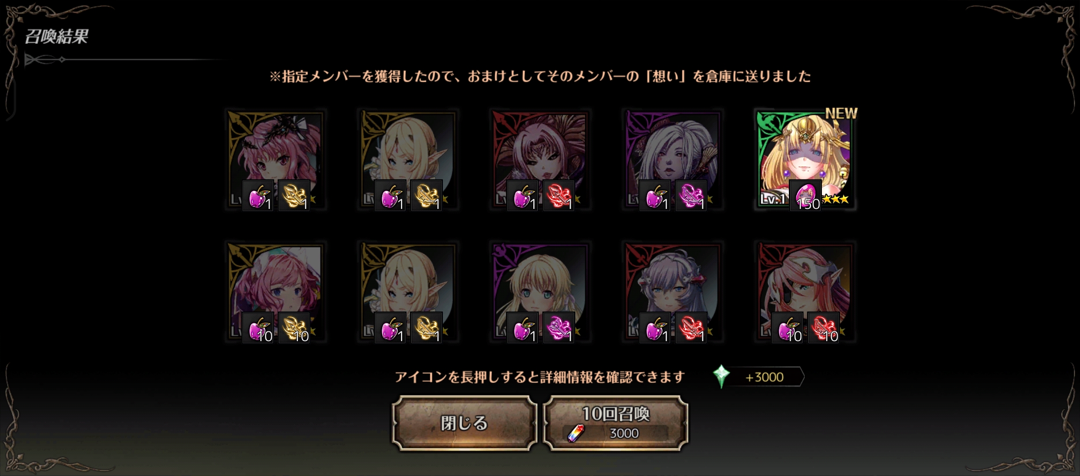1080x476 pixels.
Task: Click the green crystal +3000 indicator
Action: (x=758, y=377)
